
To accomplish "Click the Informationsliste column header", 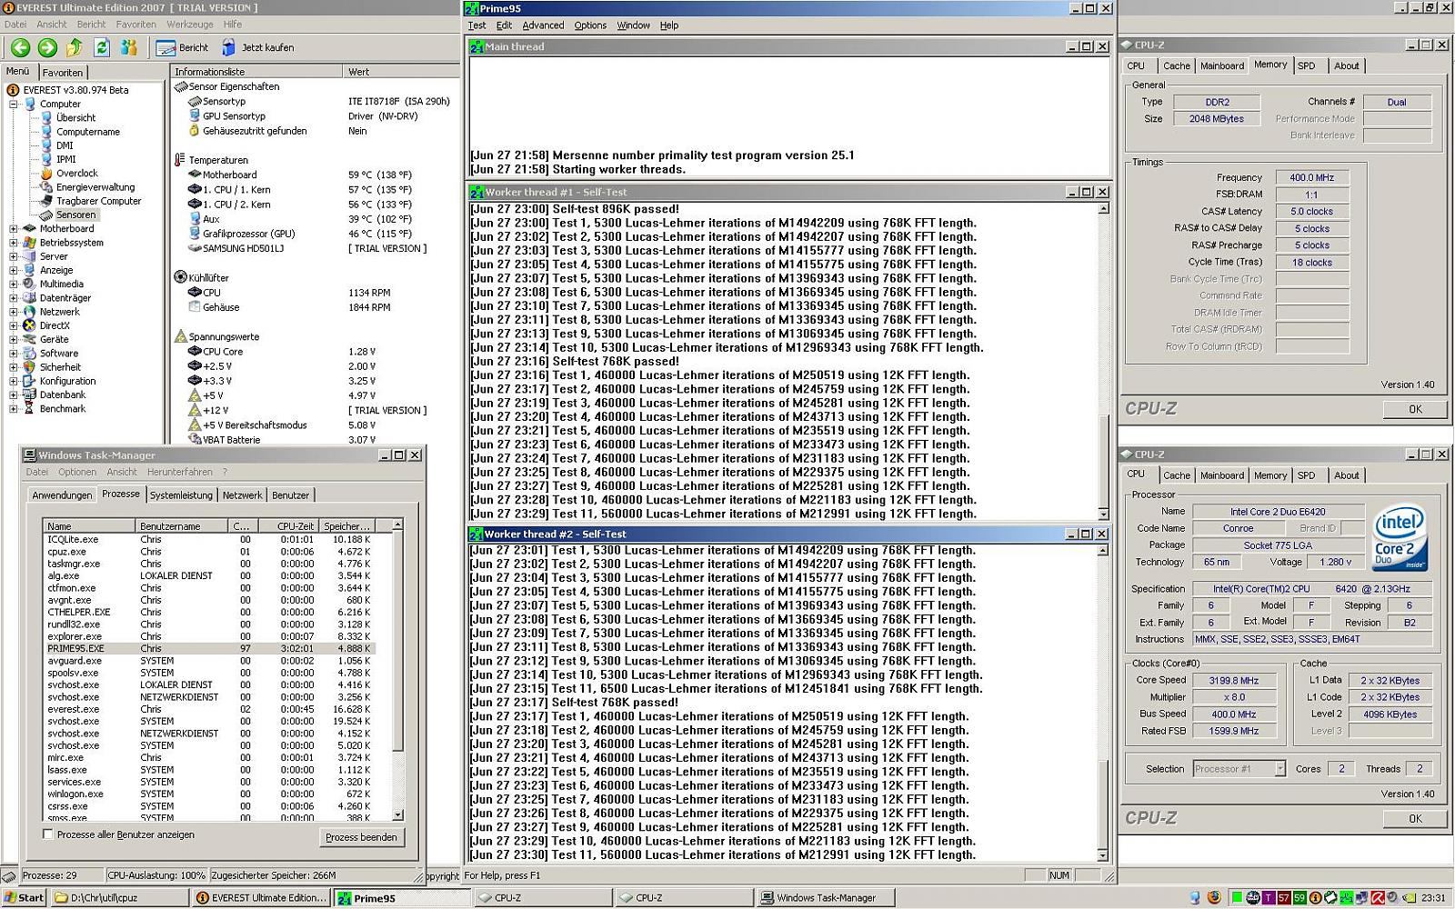I will pyautogui.click(x=256, y=72).
